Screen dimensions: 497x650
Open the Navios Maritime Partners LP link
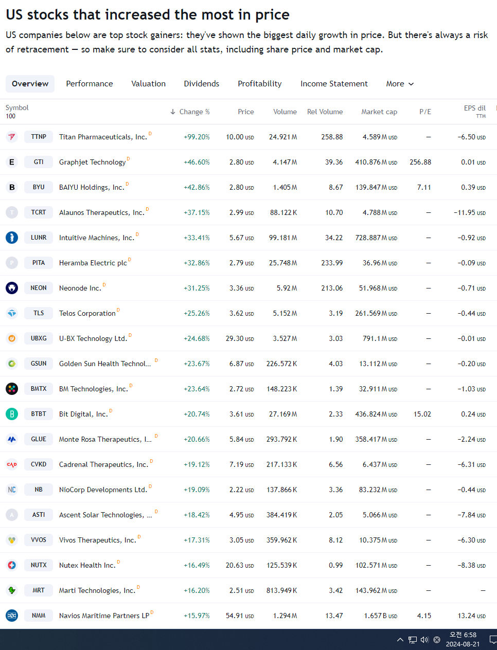pos(104,616)
